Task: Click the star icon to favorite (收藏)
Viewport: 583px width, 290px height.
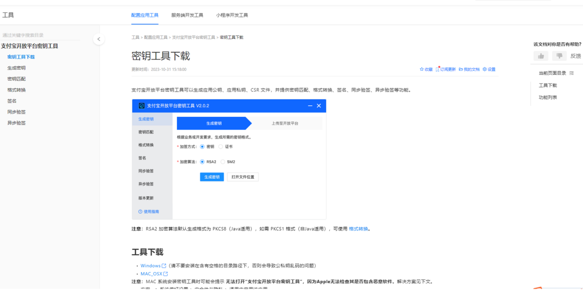Action: [421, 69]
